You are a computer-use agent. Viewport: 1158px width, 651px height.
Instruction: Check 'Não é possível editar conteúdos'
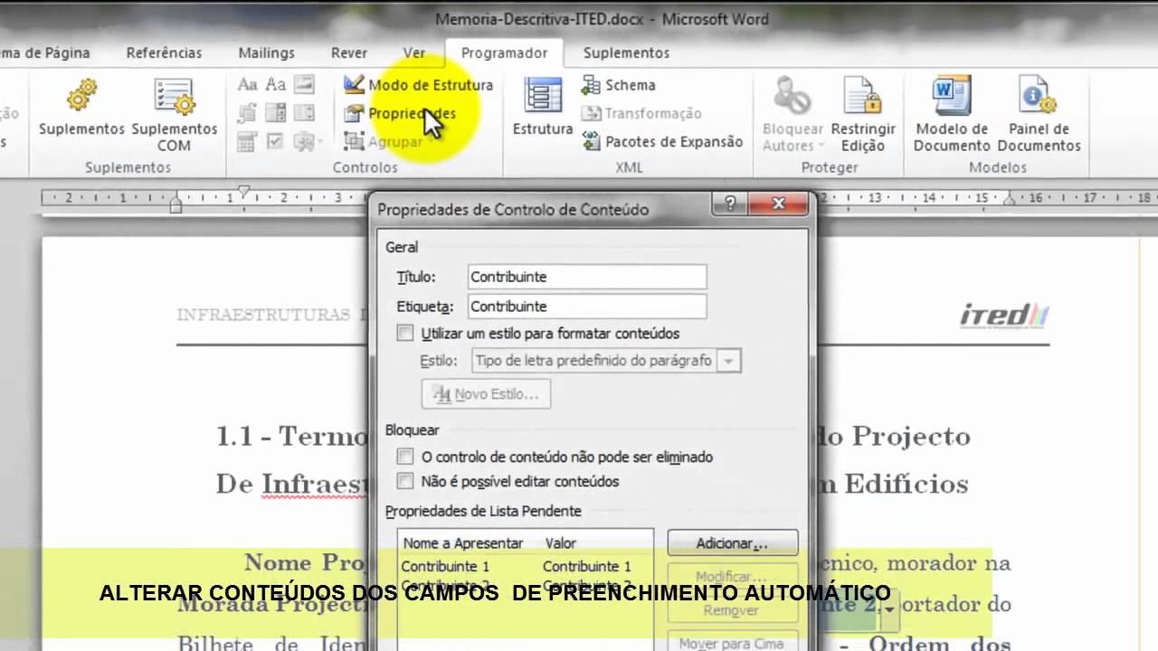[405, 482]
